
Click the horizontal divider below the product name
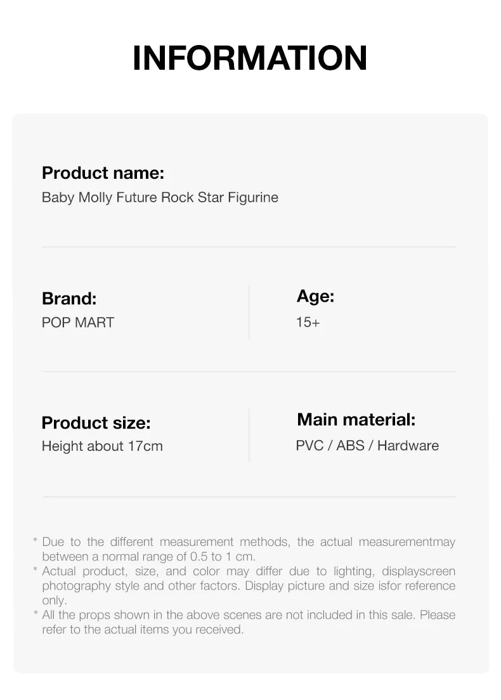249,247
